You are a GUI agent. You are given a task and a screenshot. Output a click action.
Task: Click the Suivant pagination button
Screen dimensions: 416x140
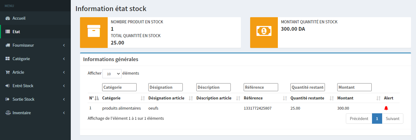pyautogui.click(x=392, y=119)
